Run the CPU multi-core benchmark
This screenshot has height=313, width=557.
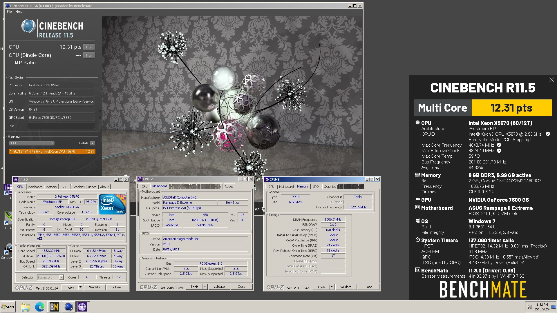(89, 47)
